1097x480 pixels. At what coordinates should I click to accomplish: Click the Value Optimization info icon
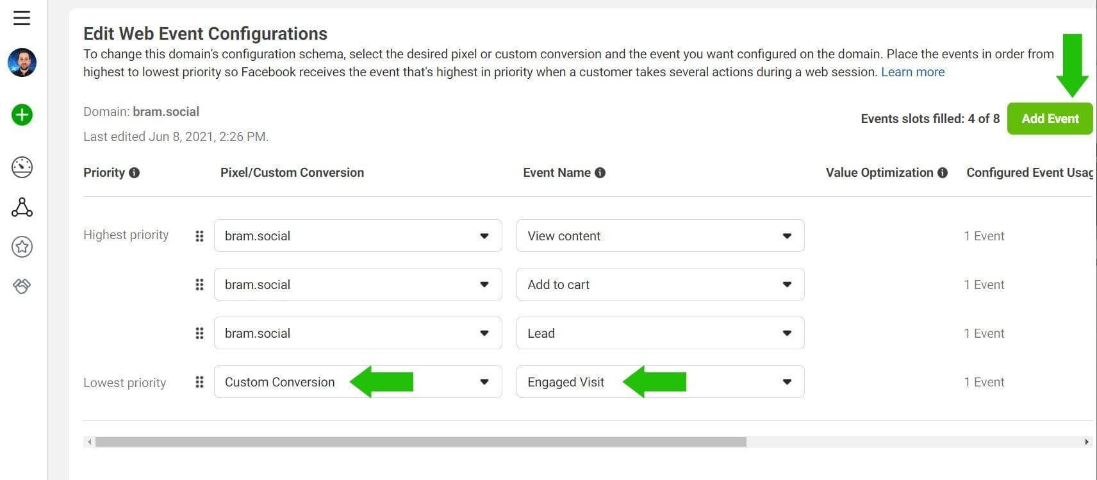943,172
